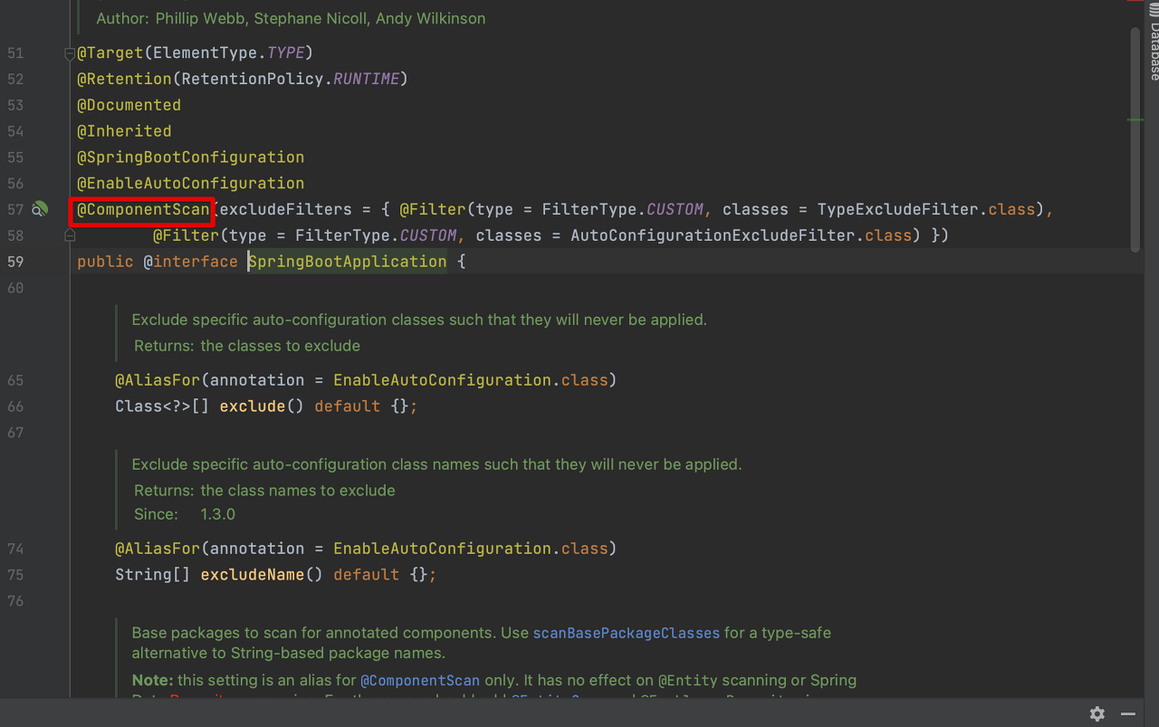Click the Author line naming Phillip Webb

291,18
